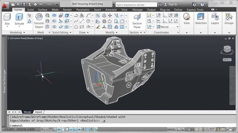Select the Polyline draw tool
Viewport: 238px width, 133px height.
(76, 16)
